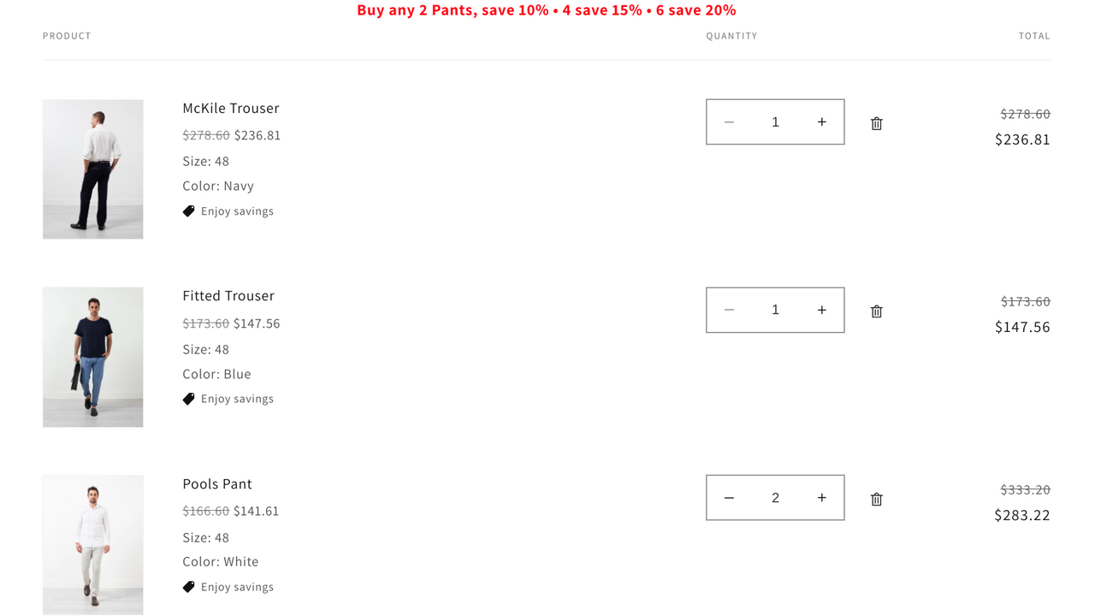Open the Fitted Trouser product link
Viewport: 1095px width, 616px height.
click(x=228, y=295)
